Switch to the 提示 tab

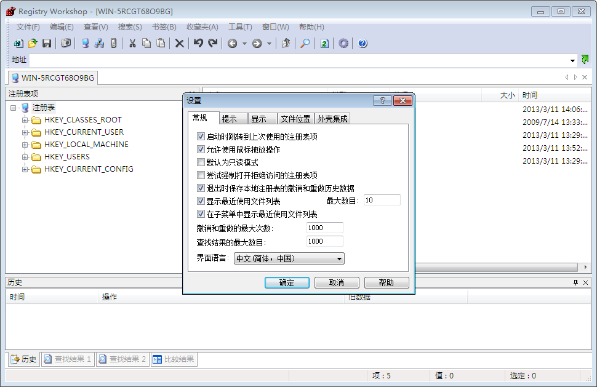[x=233, y=119]
